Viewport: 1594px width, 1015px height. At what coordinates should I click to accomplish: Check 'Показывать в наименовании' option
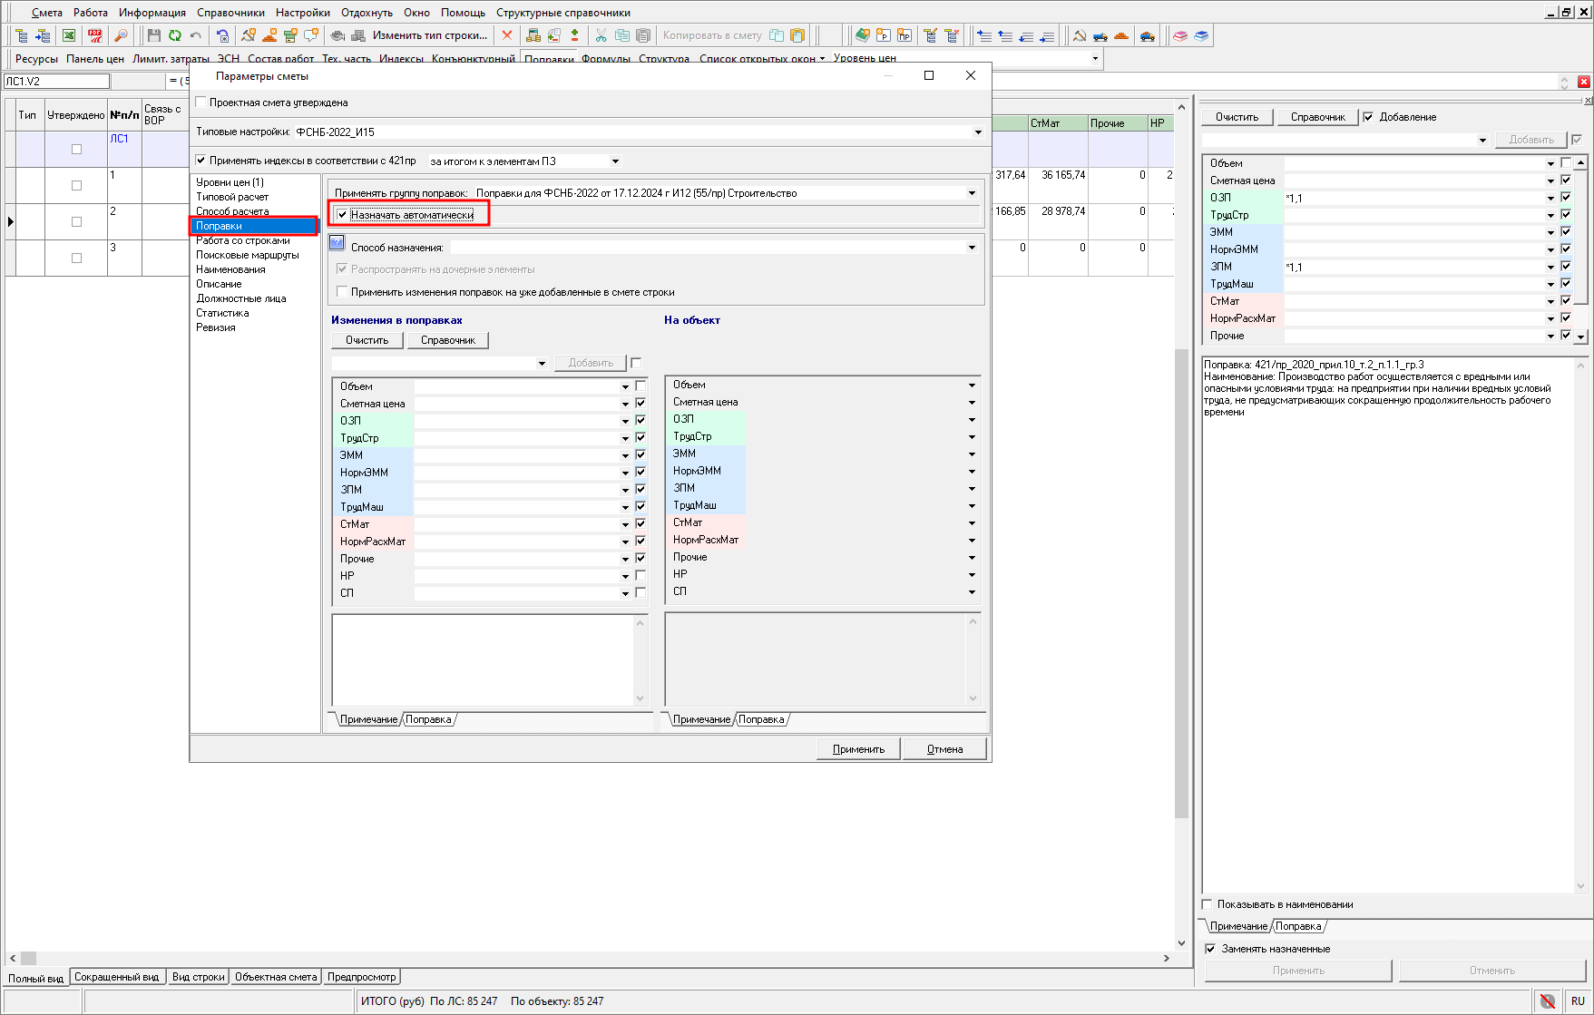[x=1208, y=904]
